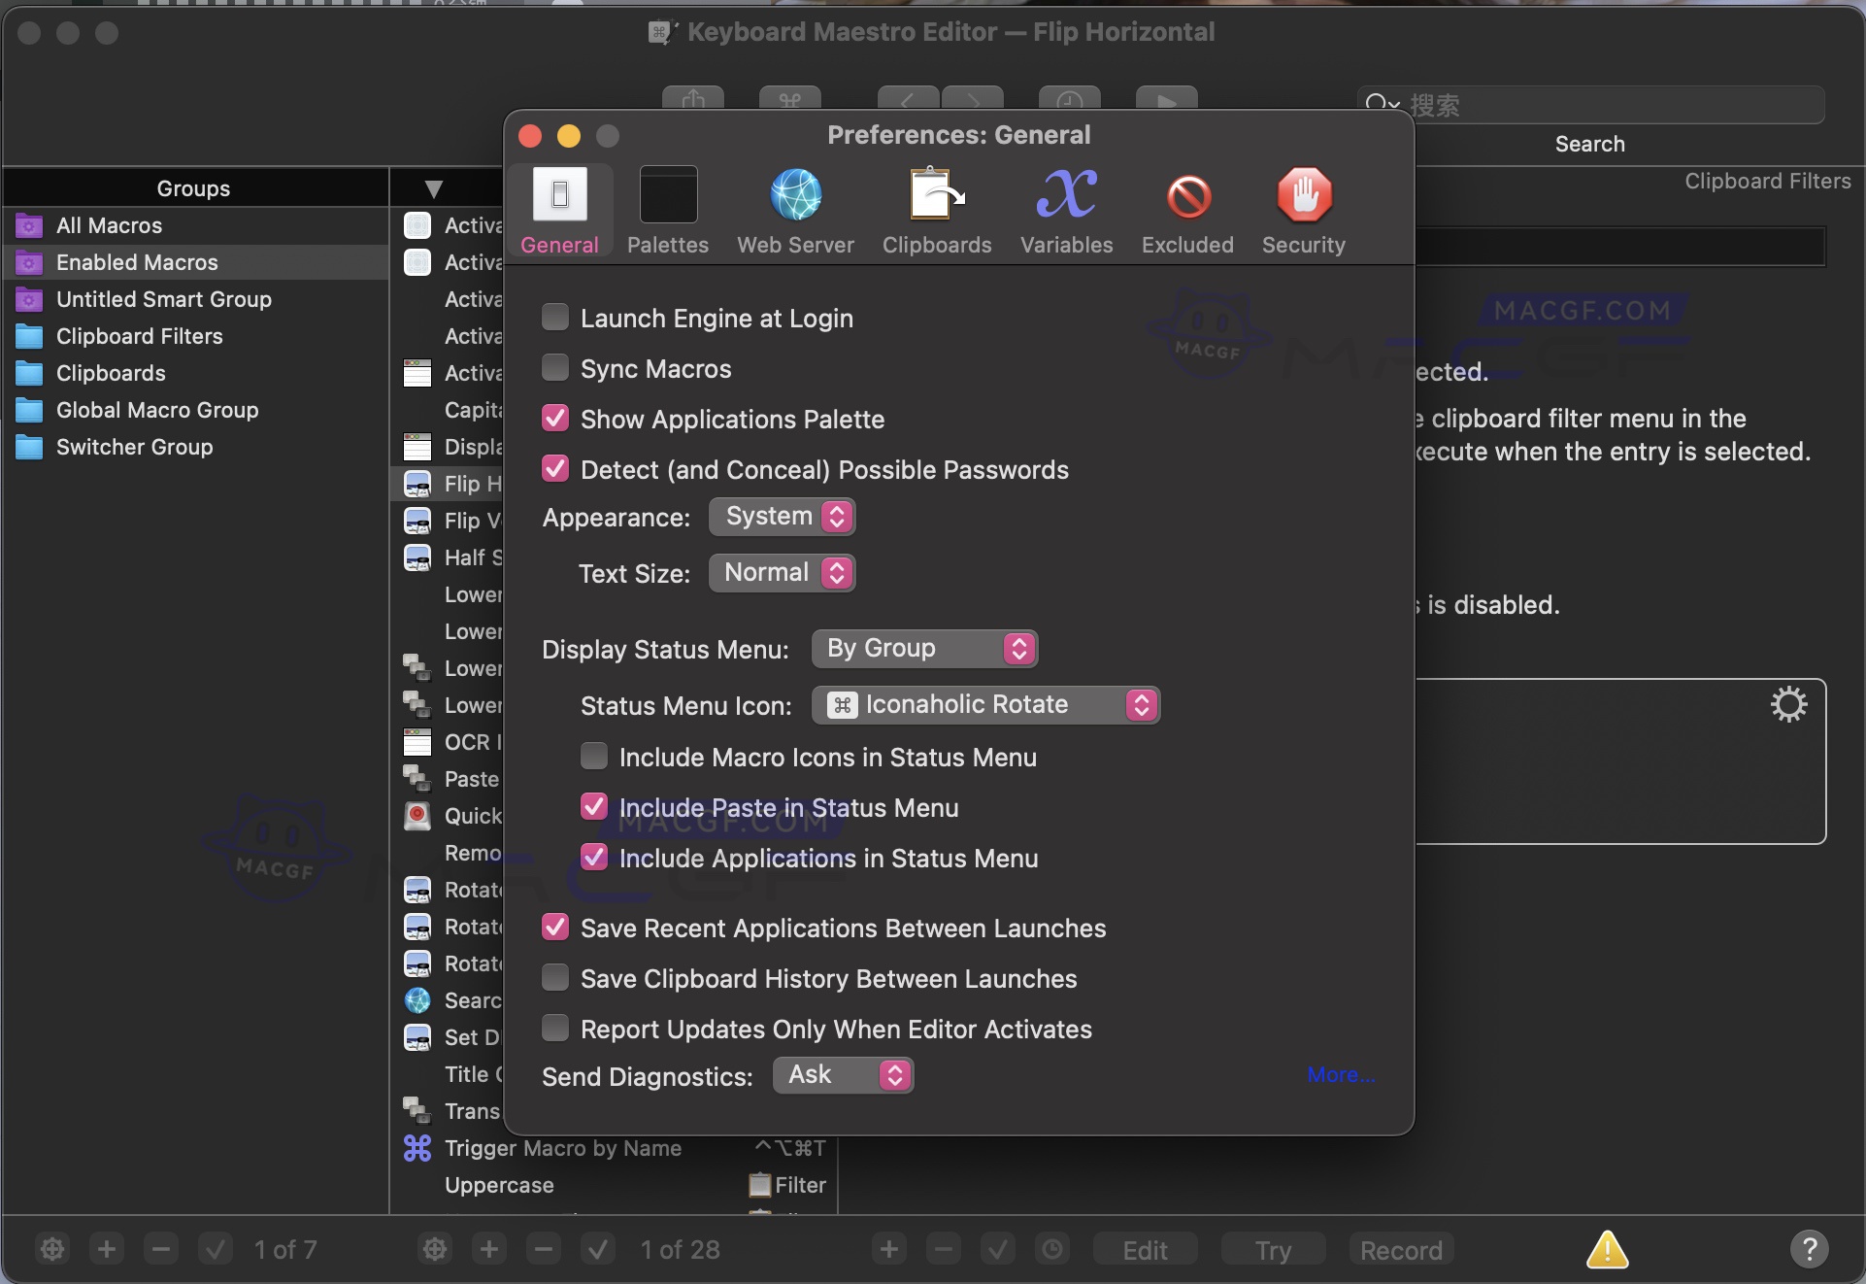Screen dimensions: 1866x1284
Task: Click the help question mark icon
Action: coord(1808,1250)
